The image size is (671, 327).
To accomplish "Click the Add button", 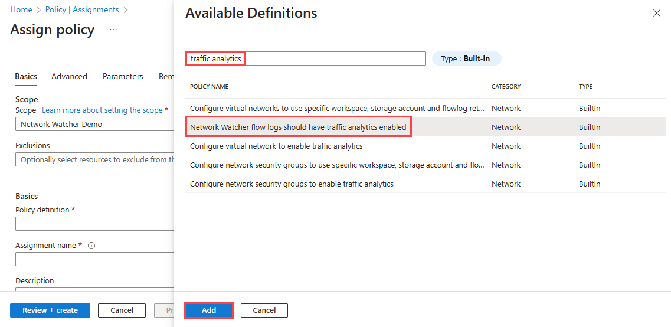I will (209, 310).
